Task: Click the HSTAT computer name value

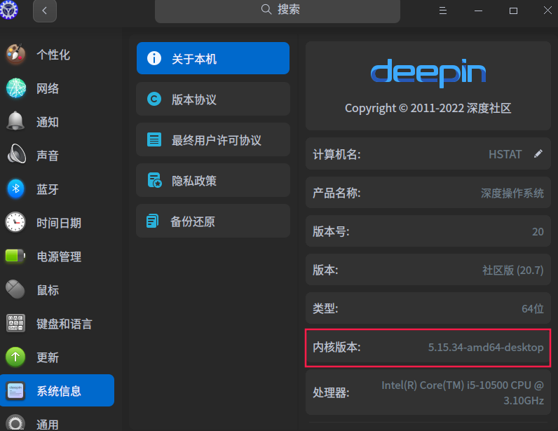Action: [x=505, y=154]
